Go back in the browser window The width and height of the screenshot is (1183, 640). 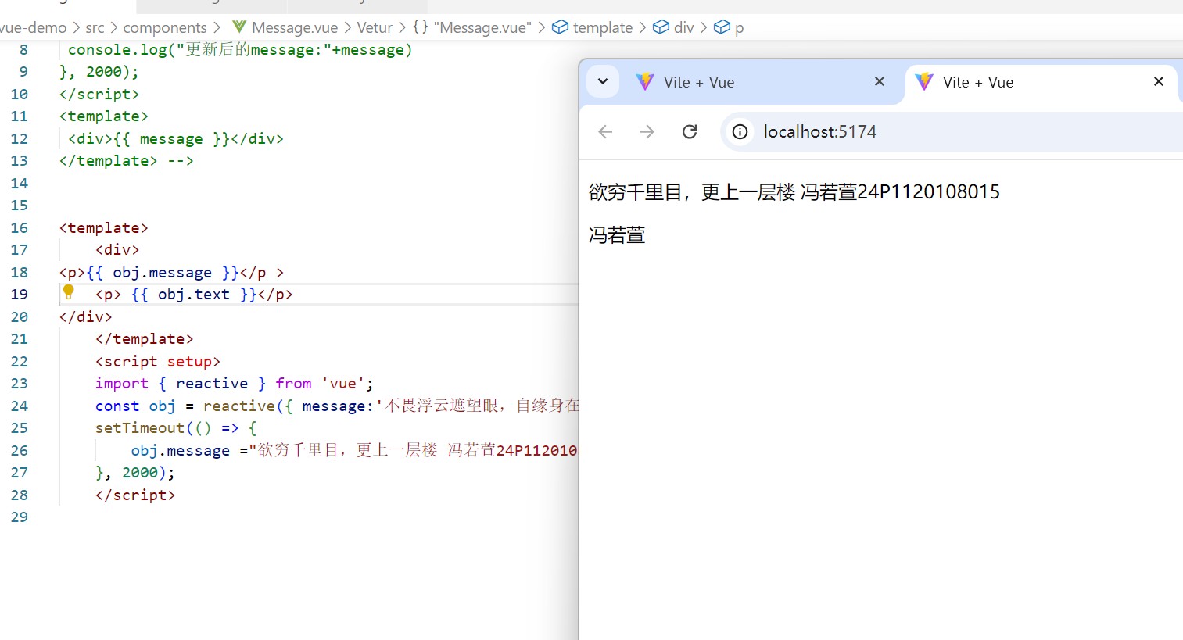[605, 131]
